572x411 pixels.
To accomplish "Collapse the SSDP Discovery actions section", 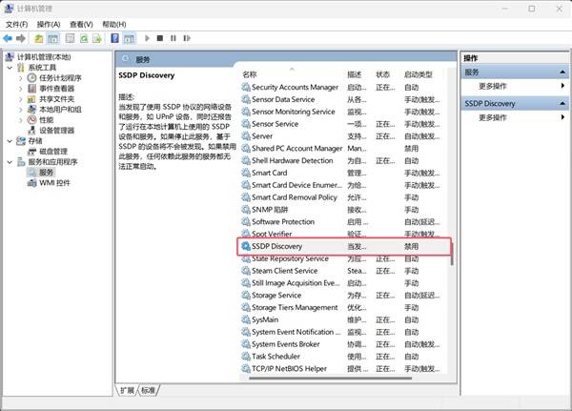I will [562, 103].
